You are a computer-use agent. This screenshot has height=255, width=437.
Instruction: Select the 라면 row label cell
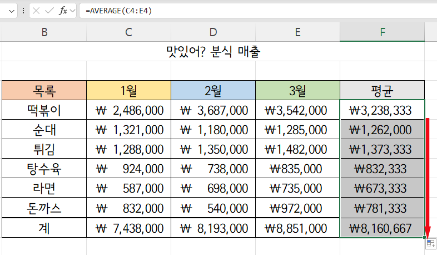tap(44, 188)
